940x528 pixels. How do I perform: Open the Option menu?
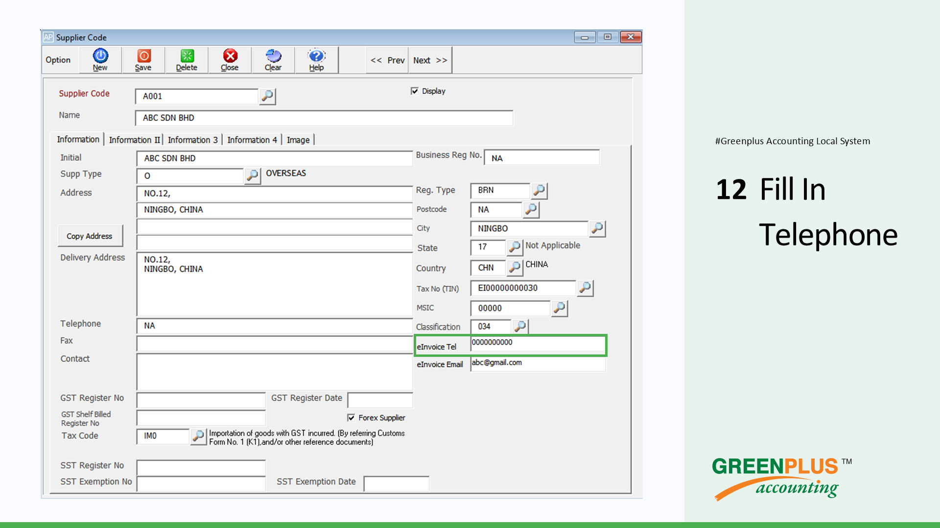point(58,60)
